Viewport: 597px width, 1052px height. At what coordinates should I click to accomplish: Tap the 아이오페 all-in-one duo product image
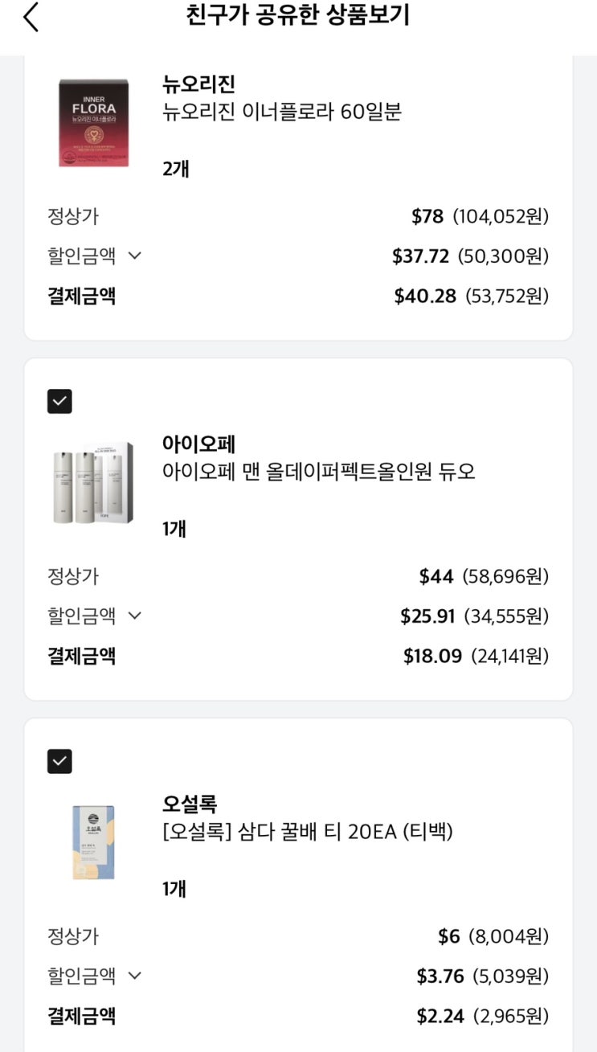pos(93,483)
